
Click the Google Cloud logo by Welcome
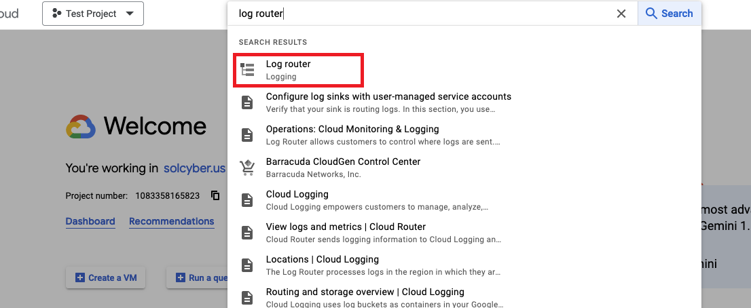[x=81, y=126]
